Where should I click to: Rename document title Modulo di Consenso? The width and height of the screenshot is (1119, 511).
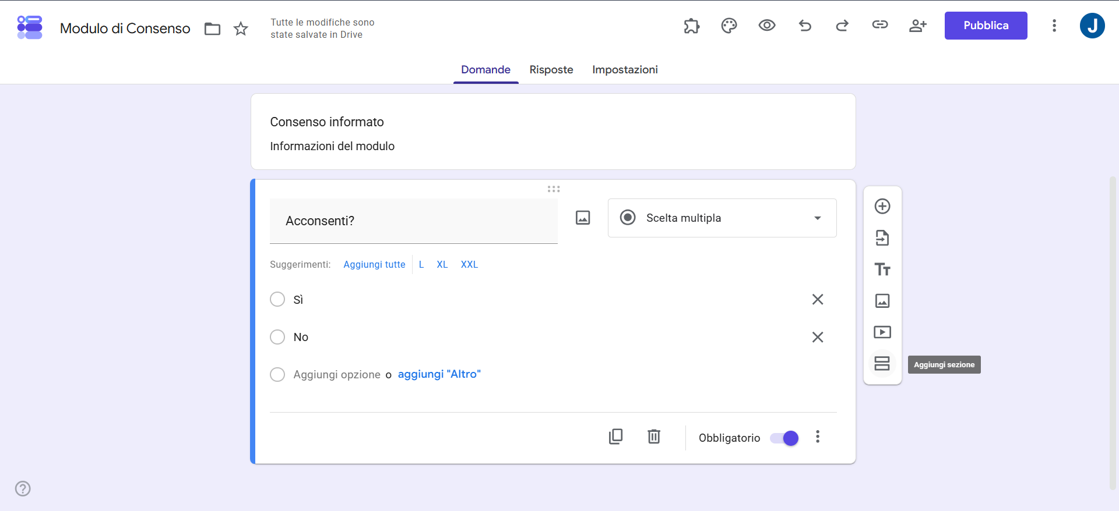point(125,29)
